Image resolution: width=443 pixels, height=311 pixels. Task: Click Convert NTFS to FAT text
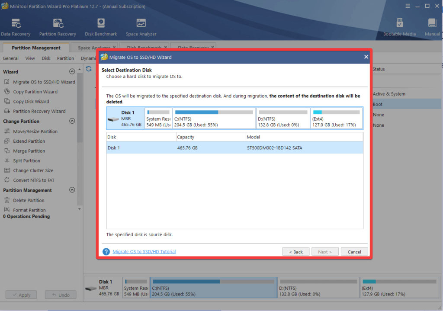[x=34, y=180]
